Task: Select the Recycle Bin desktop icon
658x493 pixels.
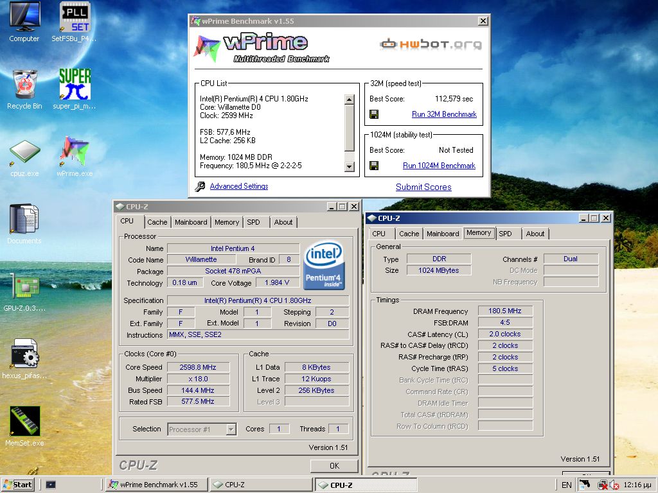Action: pyautogui.click(x=24, y=89)
